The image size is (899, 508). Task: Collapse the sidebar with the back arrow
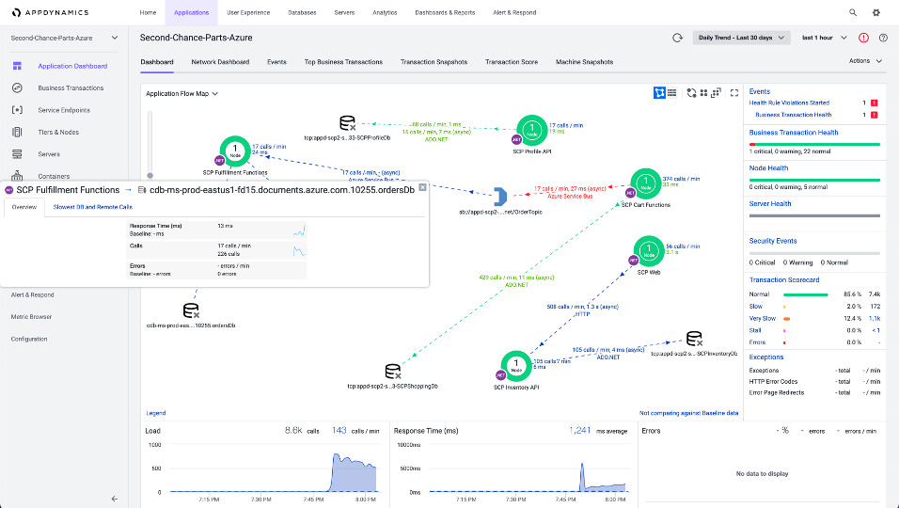[115, 499]
